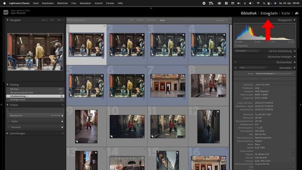Add a new folder with Ordner plus icon
The height and width of the screenshot is (170, 302).
coord(63,105)
